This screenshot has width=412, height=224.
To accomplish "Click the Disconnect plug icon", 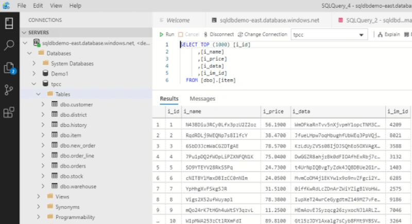I will (x=205, y=35).
